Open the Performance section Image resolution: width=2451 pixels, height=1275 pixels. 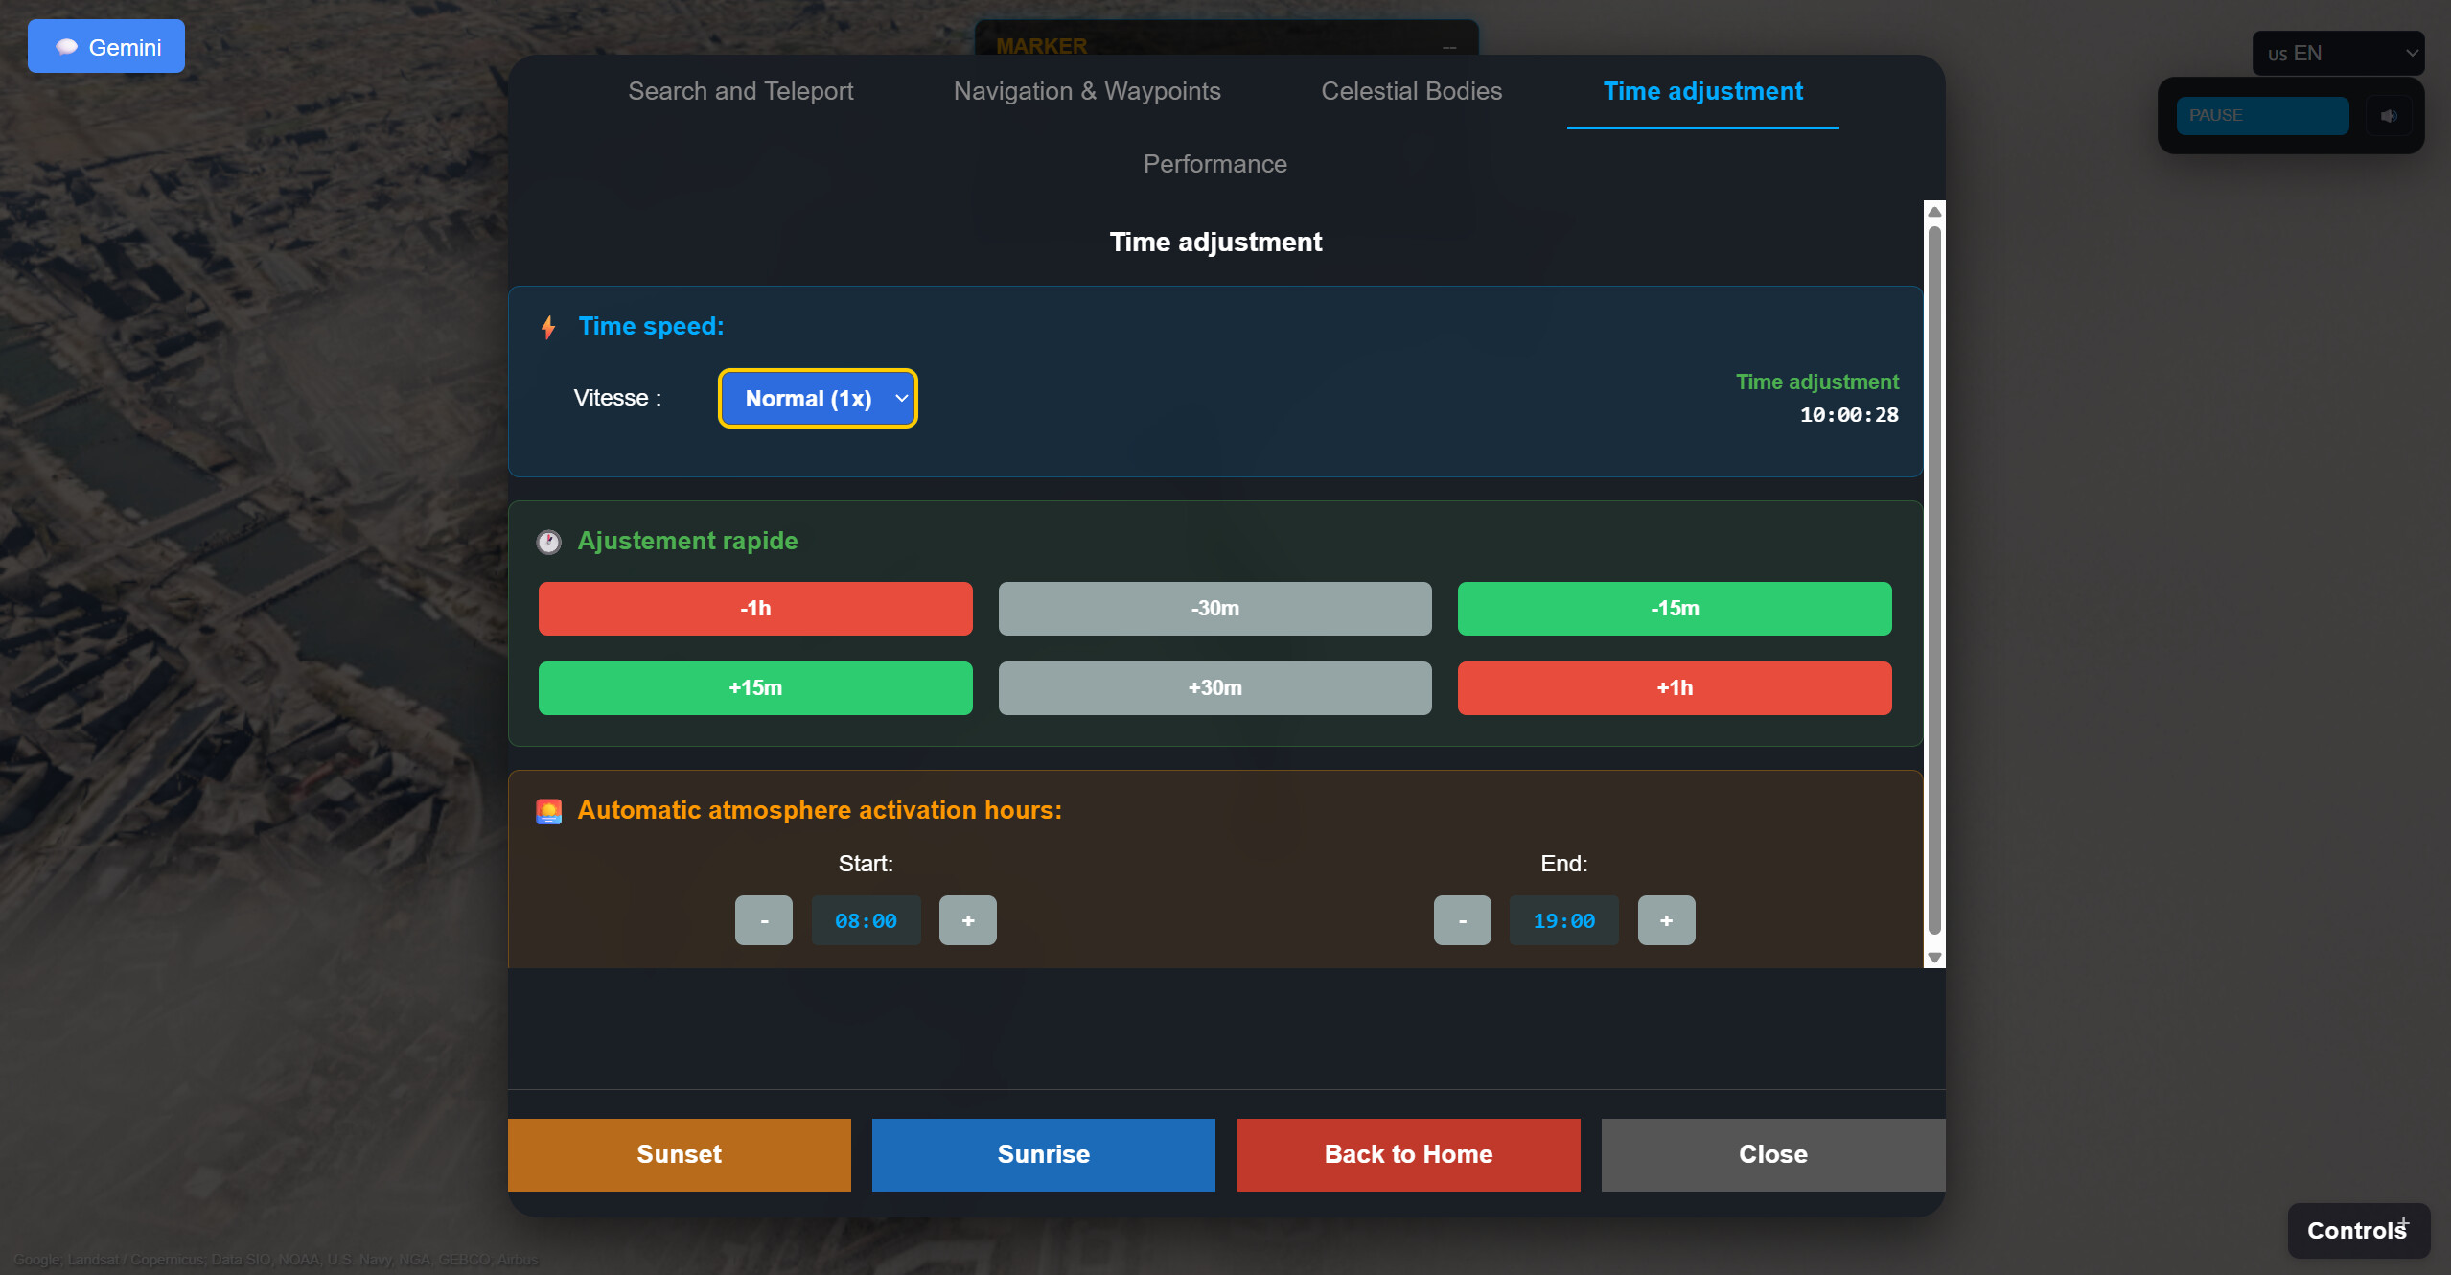point(1214,163)
